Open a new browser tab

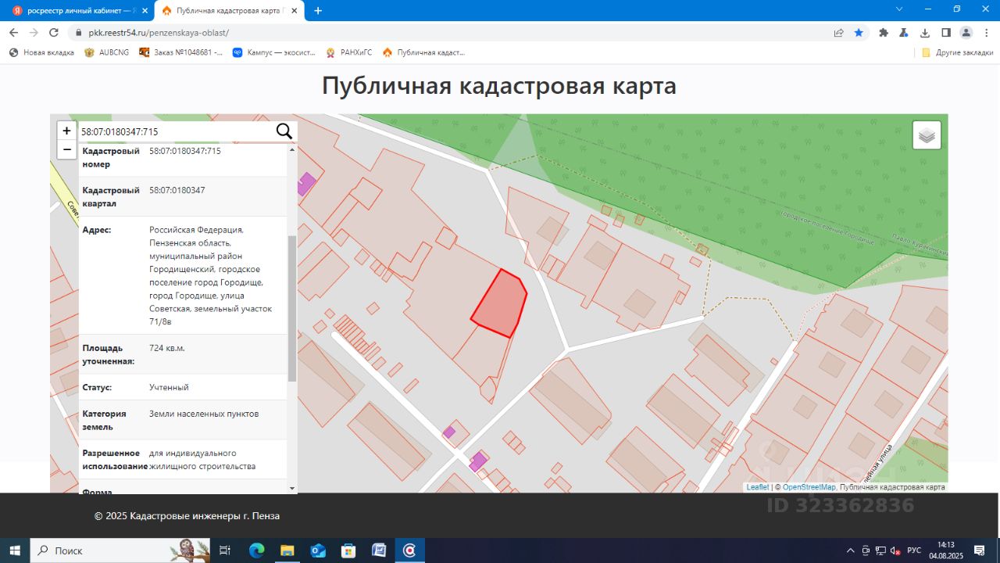coord(318,11)
